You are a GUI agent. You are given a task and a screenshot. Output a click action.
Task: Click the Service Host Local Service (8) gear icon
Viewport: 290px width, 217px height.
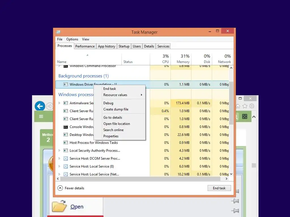coord(66,166)
